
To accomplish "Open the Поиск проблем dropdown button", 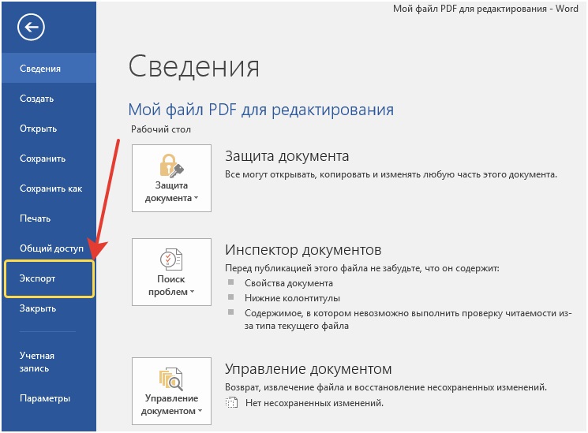I will click(171, 272).
